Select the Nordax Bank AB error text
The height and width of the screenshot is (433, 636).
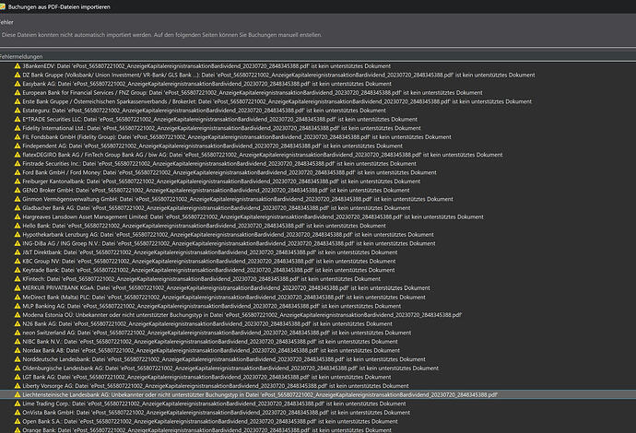tap(211, 350)
